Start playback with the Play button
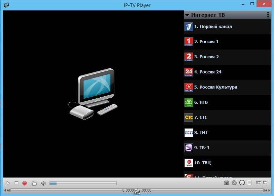 tap(8, 183)
